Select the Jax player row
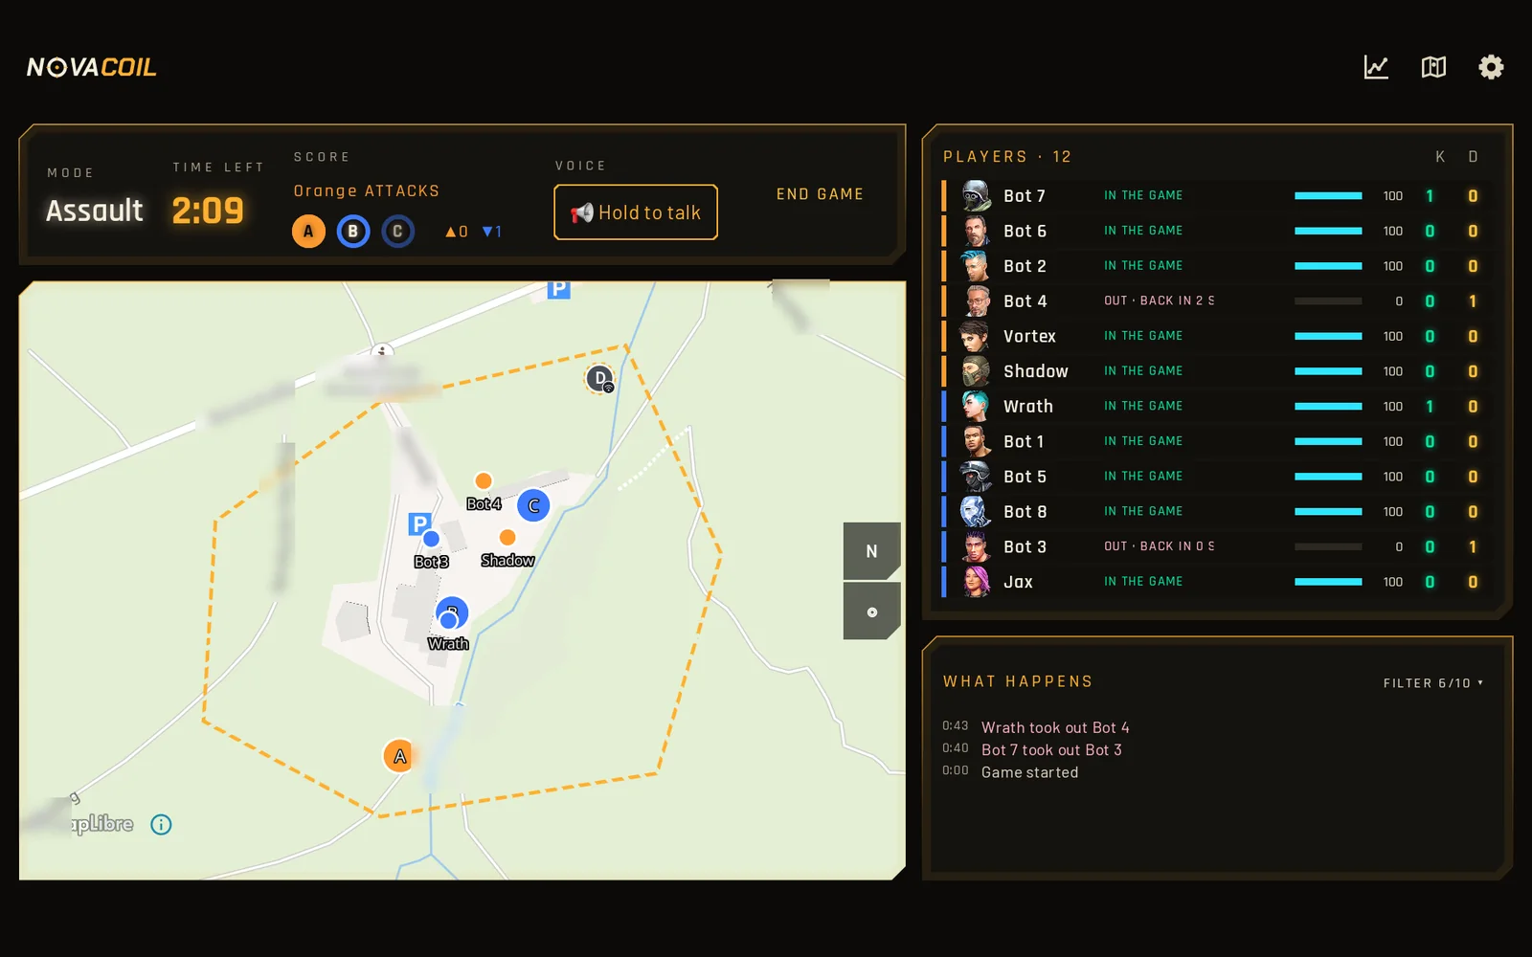This screenshot has height=957, width=1532. [1216, 582]
